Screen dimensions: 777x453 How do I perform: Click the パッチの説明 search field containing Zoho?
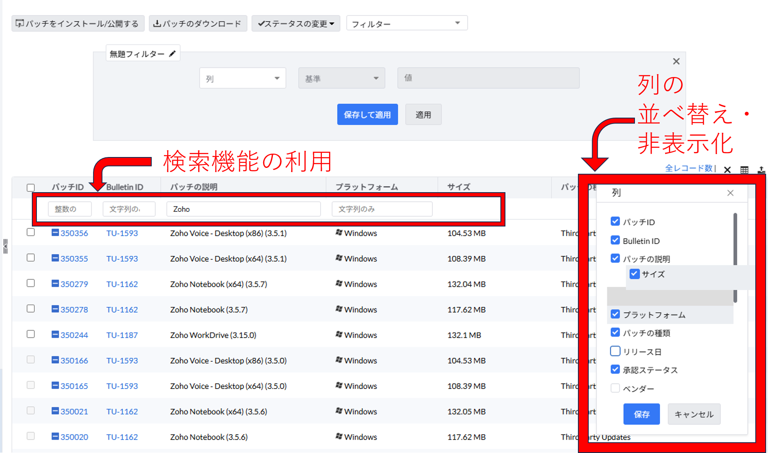(x=243, y=209)
